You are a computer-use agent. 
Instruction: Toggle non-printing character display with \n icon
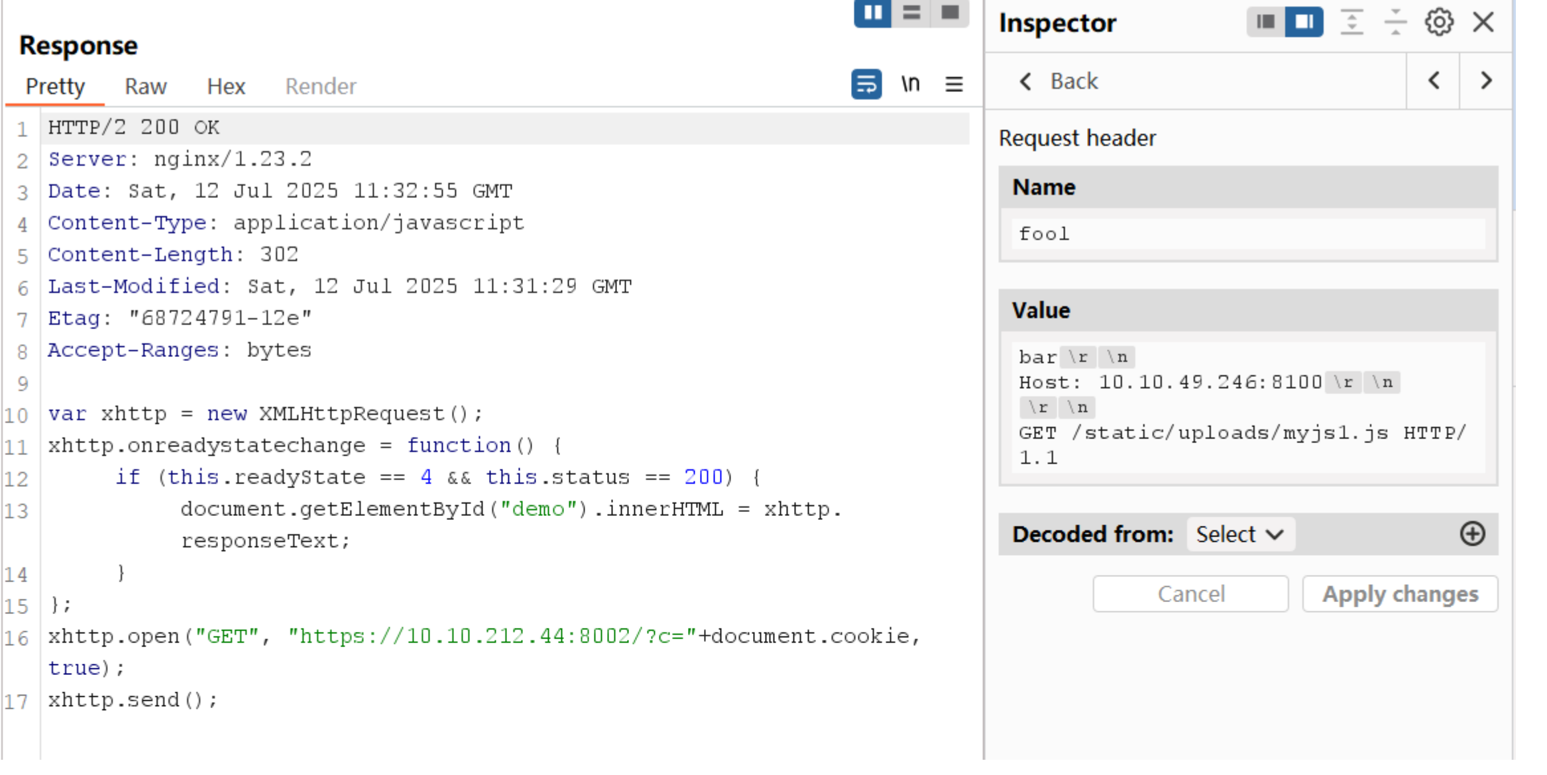point(910,85)
